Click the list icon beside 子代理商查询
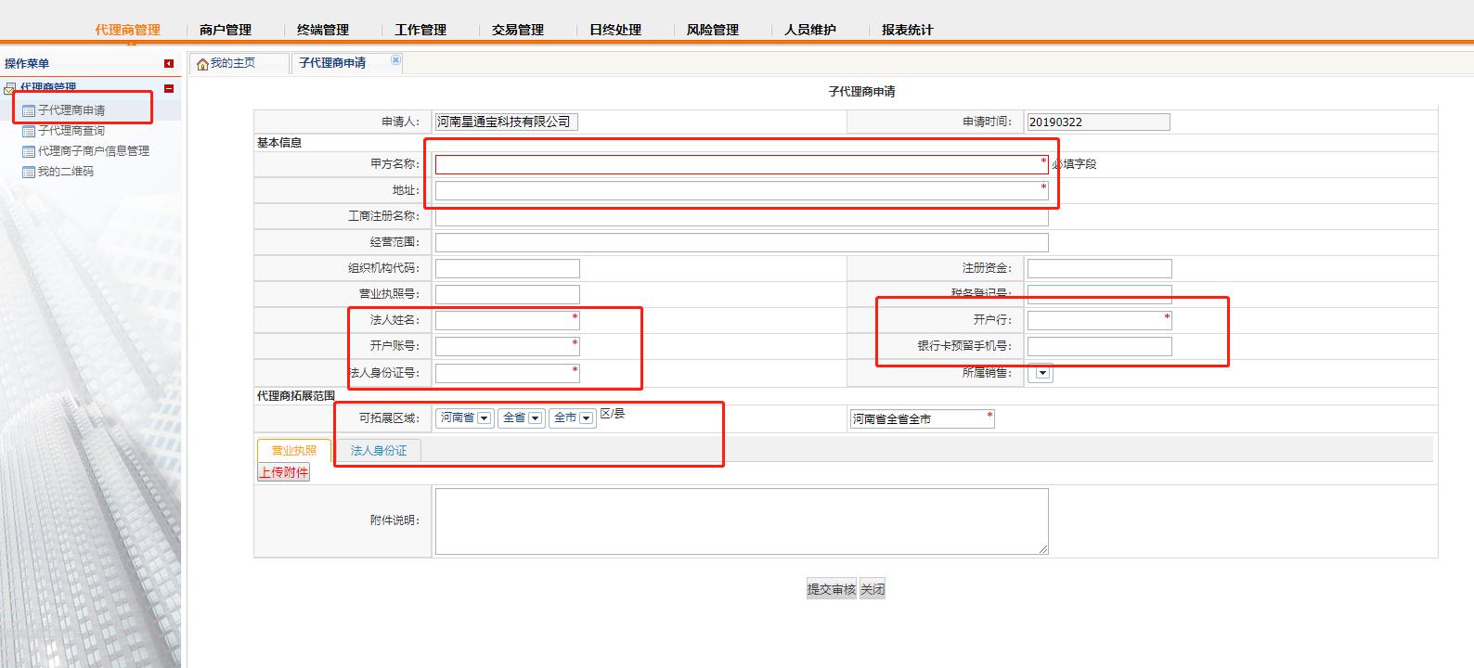The width and height of the screenshot is (1474, 668). pos(29,131)
